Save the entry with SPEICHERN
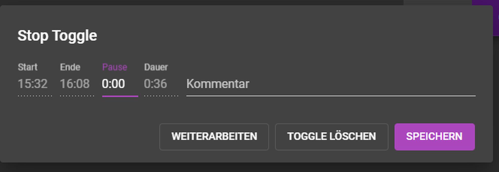499x172 pixels. 435,137
